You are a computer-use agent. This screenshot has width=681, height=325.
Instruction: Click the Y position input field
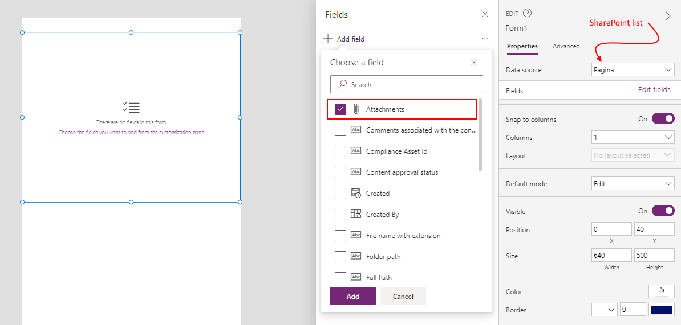click(x=654, y=229)
